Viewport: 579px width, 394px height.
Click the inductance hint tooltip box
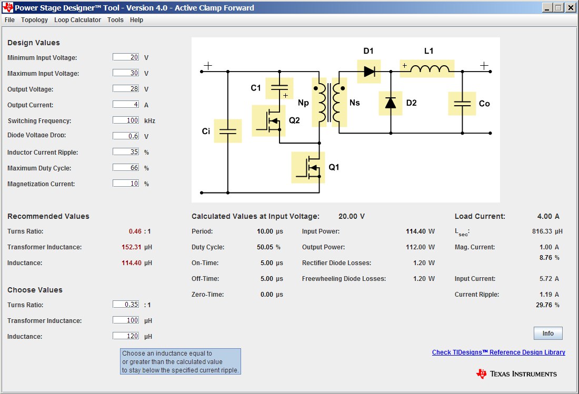point(181,361)
